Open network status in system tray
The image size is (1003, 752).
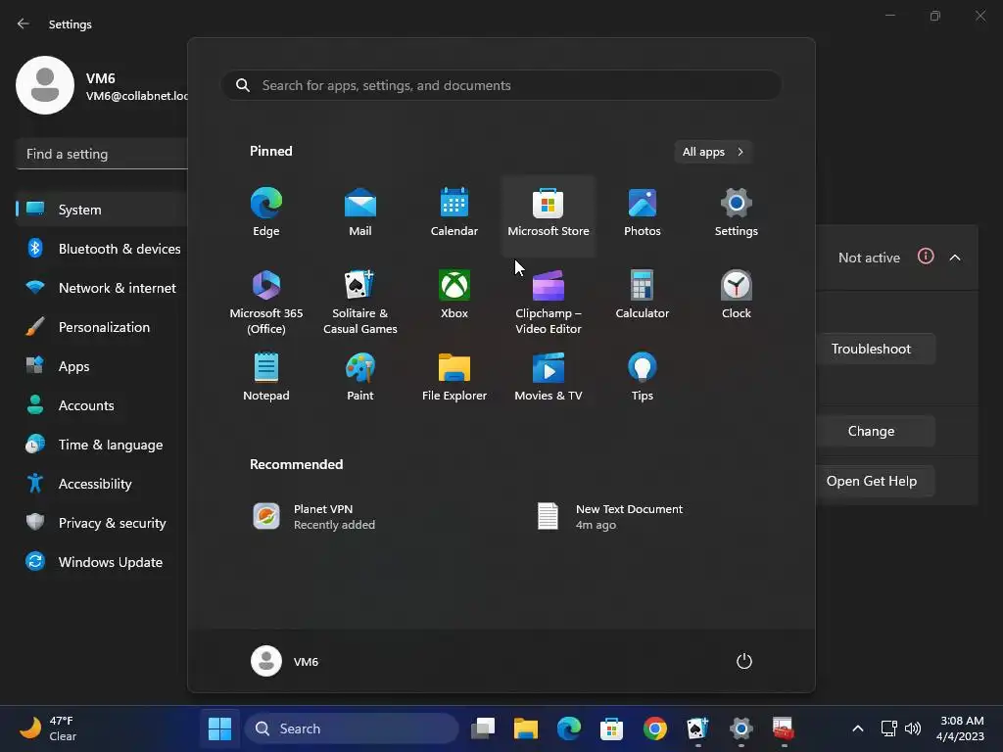pos(888,728)
